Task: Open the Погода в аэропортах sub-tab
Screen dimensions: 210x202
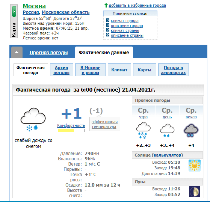Action: (174, 70)
